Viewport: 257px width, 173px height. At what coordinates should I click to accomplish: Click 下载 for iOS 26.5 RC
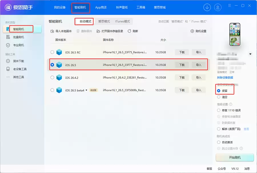coord(182,52)
